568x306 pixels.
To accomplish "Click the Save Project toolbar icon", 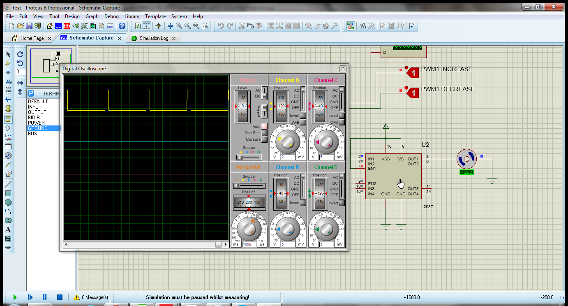I will (29, 26).
